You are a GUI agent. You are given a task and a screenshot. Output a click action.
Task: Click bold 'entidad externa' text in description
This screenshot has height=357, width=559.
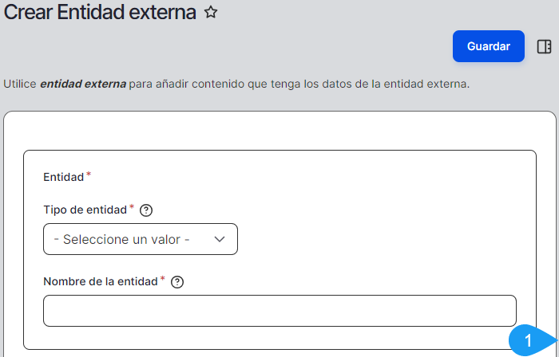pyautogui.click(x=83, y=83)
